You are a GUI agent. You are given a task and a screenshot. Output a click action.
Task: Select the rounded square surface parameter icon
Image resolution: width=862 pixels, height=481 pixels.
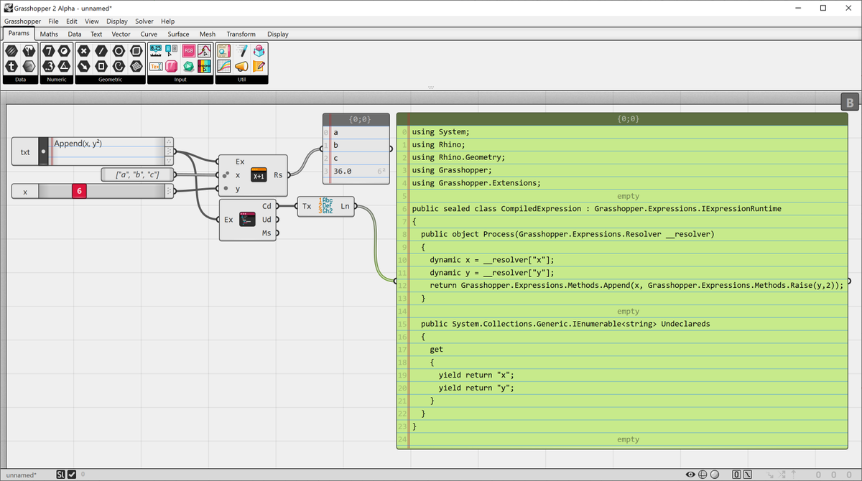(x=136, y=51)
